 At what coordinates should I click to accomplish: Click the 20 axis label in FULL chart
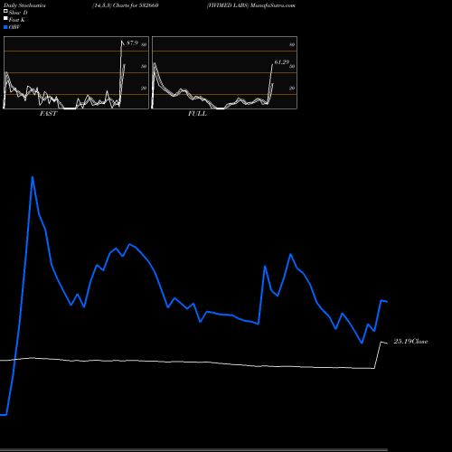(292, 88)
